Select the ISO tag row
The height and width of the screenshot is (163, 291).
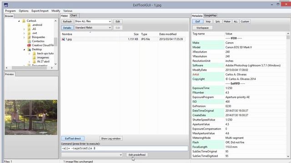tap(239, 101)
